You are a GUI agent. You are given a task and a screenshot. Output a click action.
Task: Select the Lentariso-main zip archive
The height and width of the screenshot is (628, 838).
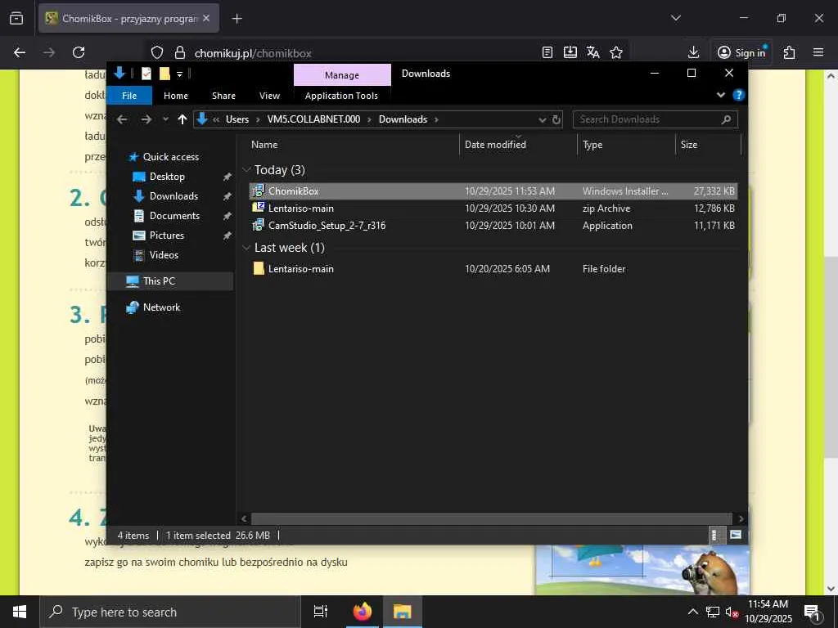(493, 209)
